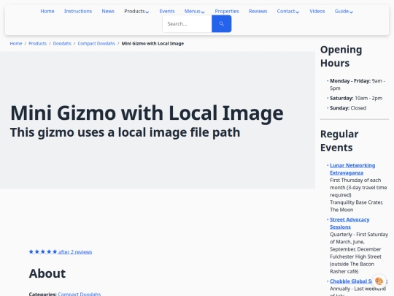The image size is (394, 296).
Task: Click the current page breadcrumb text
Action: 152,44
